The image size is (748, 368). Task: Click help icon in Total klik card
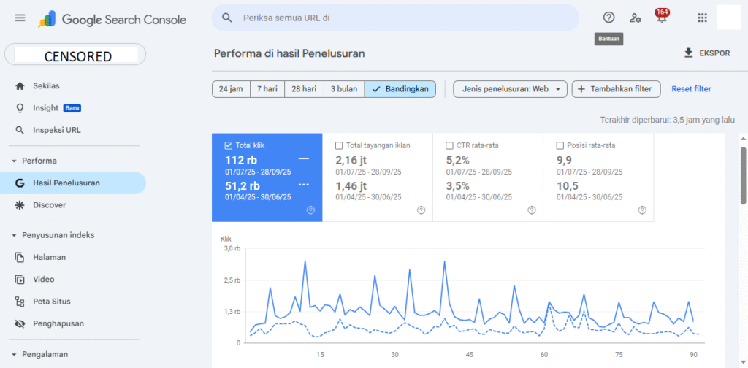click(310, 210)
